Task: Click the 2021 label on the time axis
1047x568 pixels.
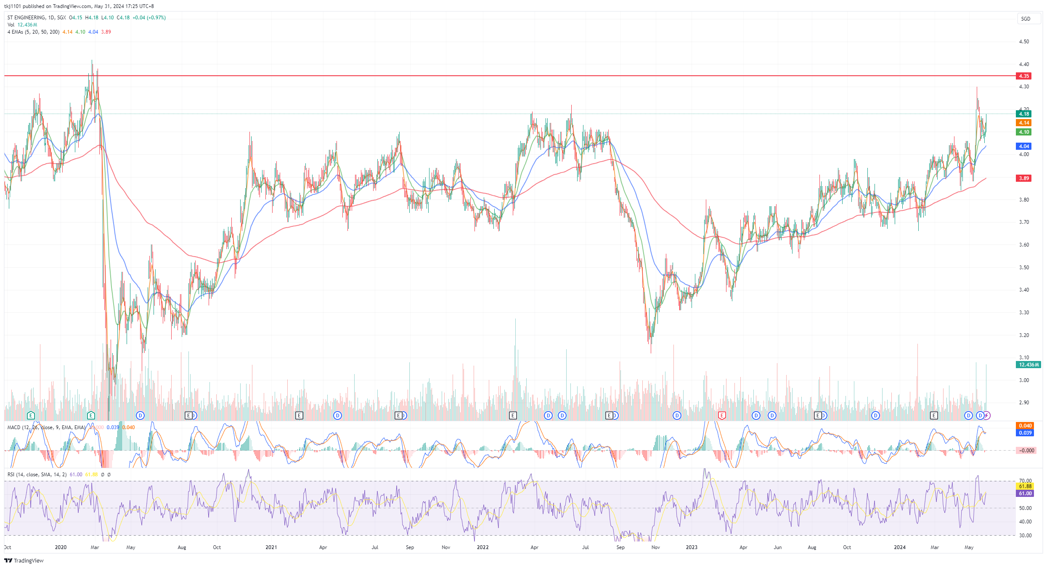Action: coord(271,547)
